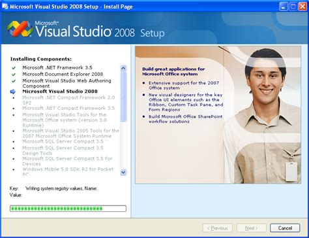The height and width of the screenshot is (238, 309).
Task: Select bold 'Microsoft Visual Studio 2008' entry
Action: coord(60,92)
